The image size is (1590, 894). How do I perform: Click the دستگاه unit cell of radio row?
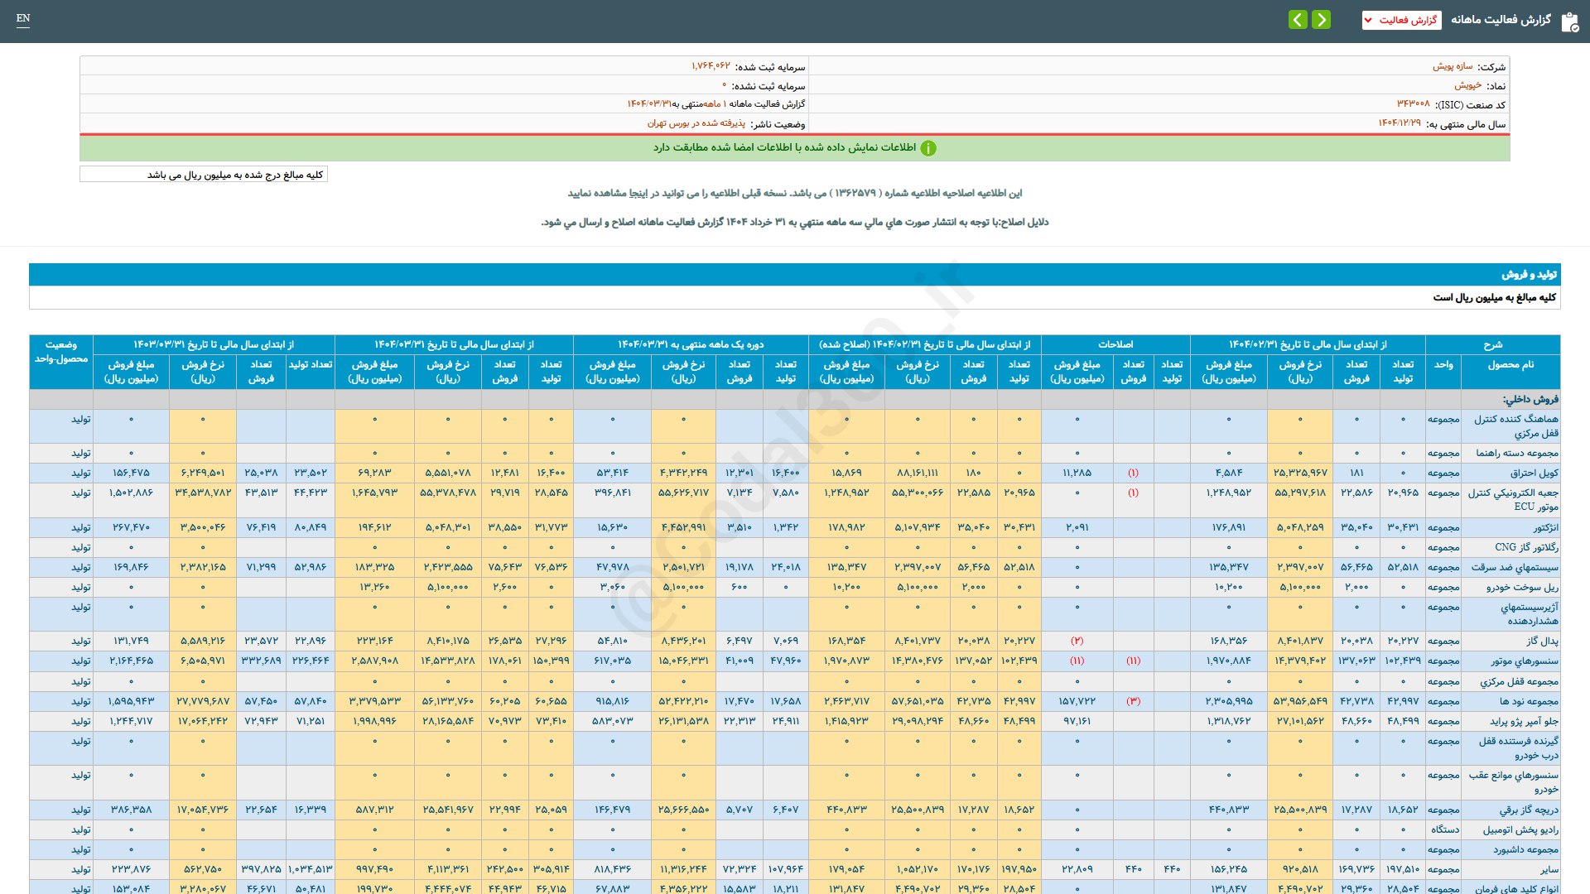click(x=1444, y=829)
